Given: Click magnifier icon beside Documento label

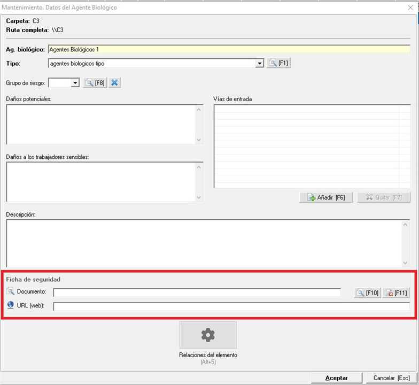Looking at the screenshot, I should (11, 291).
